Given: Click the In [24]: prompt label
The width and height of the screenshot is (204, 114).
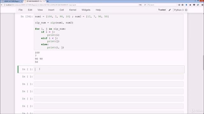Looking at the screenshot, I should tap(26, 16).
